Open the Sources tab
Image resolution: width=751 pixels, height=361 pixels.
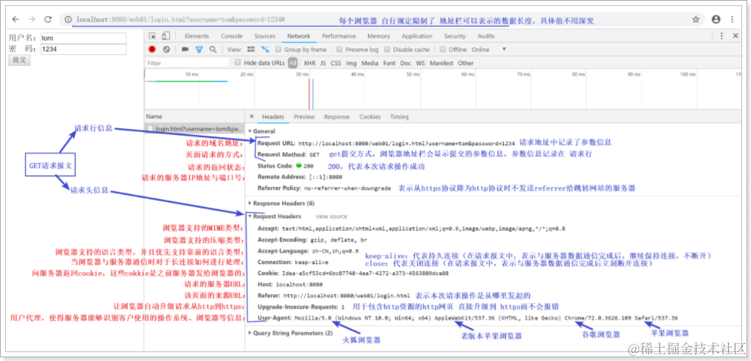point(265,36)
